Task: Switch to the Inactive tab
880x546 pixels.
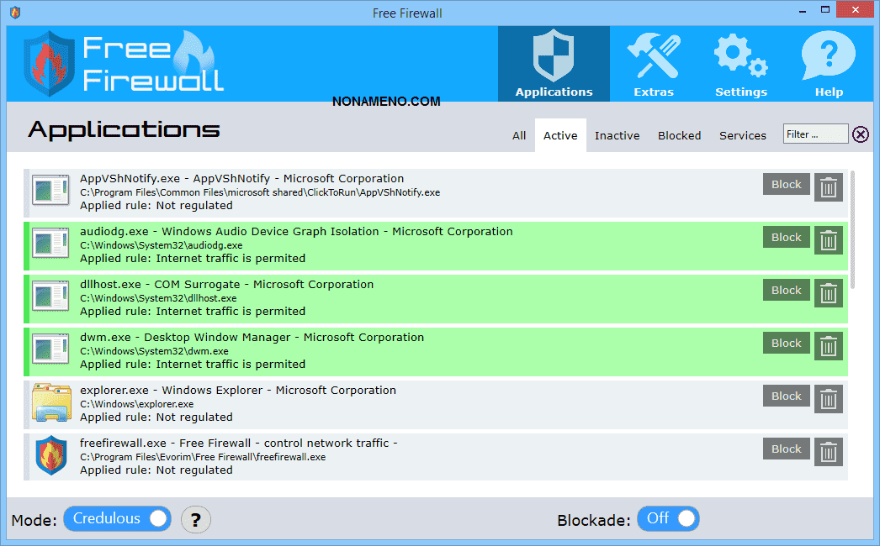Action: [617, 135]
